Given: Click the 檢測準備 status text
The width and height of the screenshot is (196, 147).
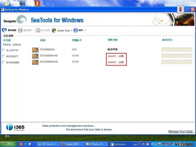Looking at the screenshot, I should pyautogui.click(x=112, y=49).
